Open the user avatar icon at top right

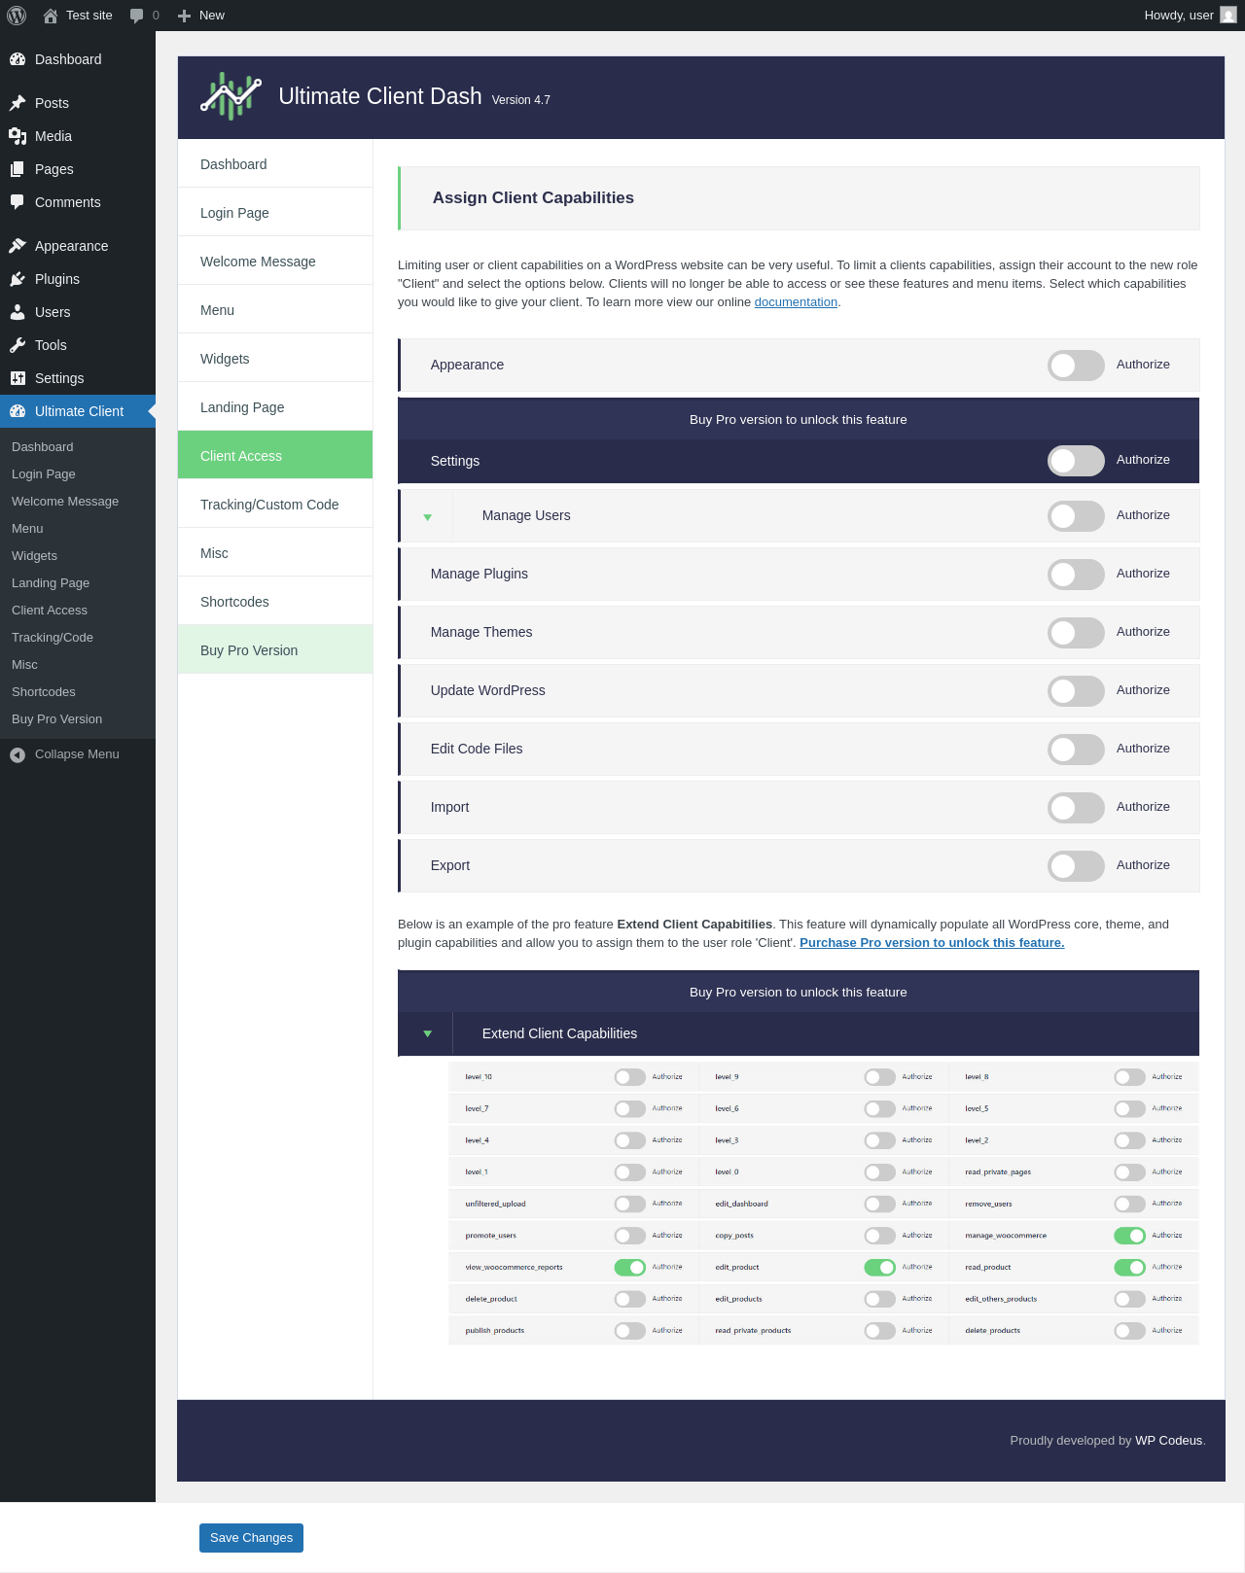point(1228,16)
